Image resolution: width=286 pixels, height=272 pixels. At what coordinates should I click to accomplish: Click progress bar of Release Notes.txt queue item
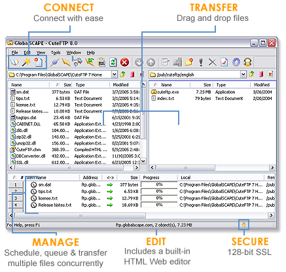click(x=159, y=205)
